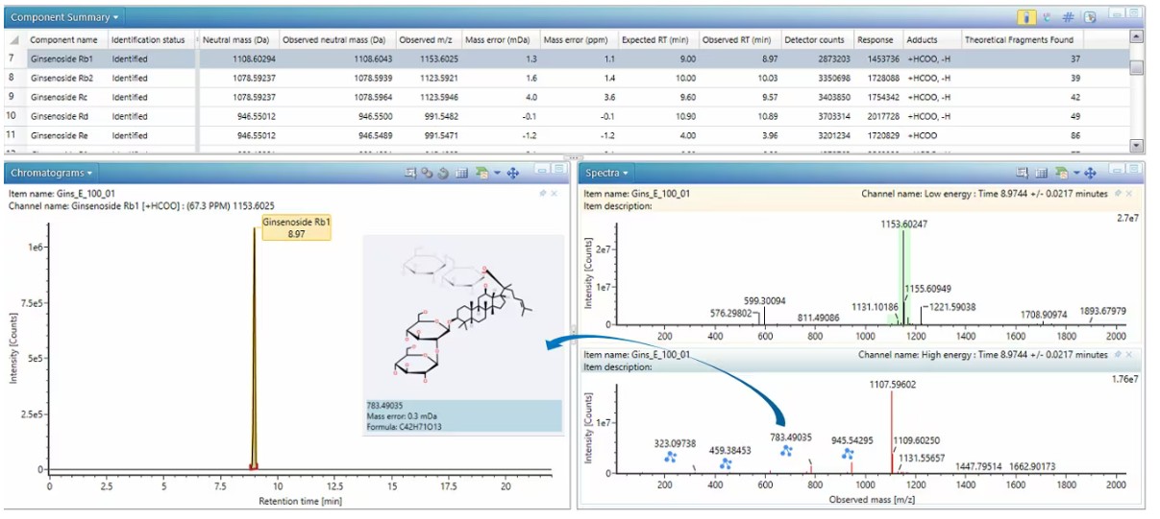The image size is (1160, 519).
Task: Click the circular arrow icon in Chromatograms toolbar
Action: pyautogui.click(x=442, y=173)
